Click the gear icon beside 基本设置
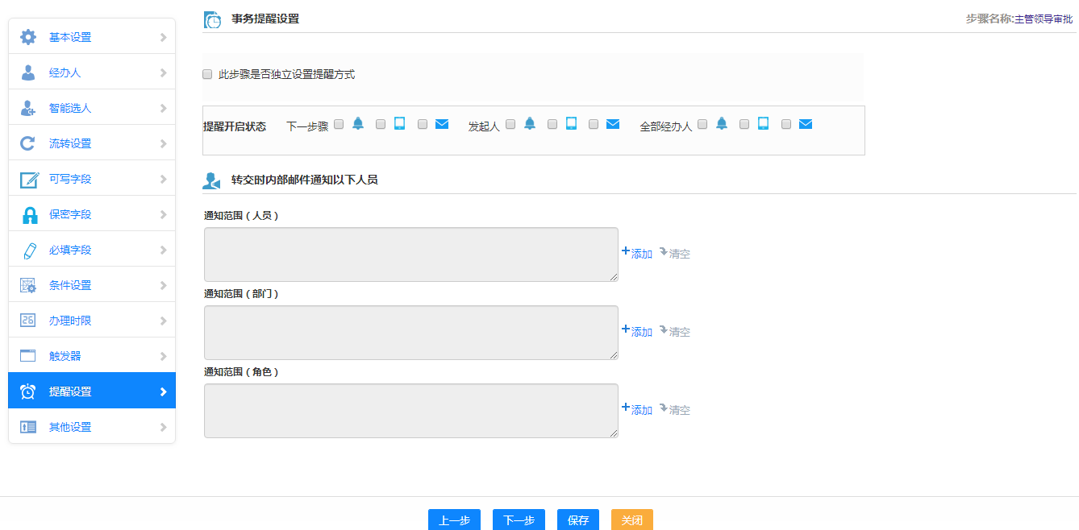Viewport: 1079px width, 530px height. pyautogui.click(x=28, y=37)
